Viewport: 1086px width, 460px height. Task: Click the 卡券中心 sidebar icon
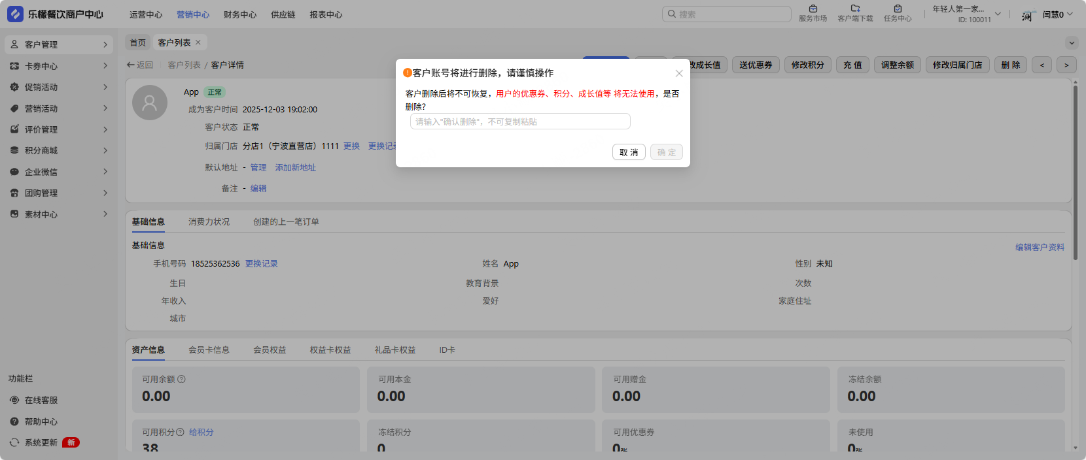click(14, 66)
